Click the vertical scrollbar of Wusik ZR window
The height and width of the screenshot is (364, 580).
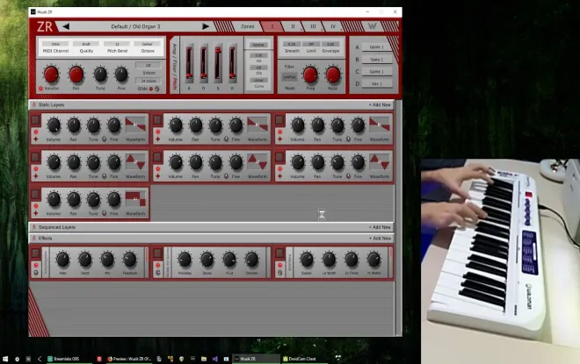coord(398,218)
